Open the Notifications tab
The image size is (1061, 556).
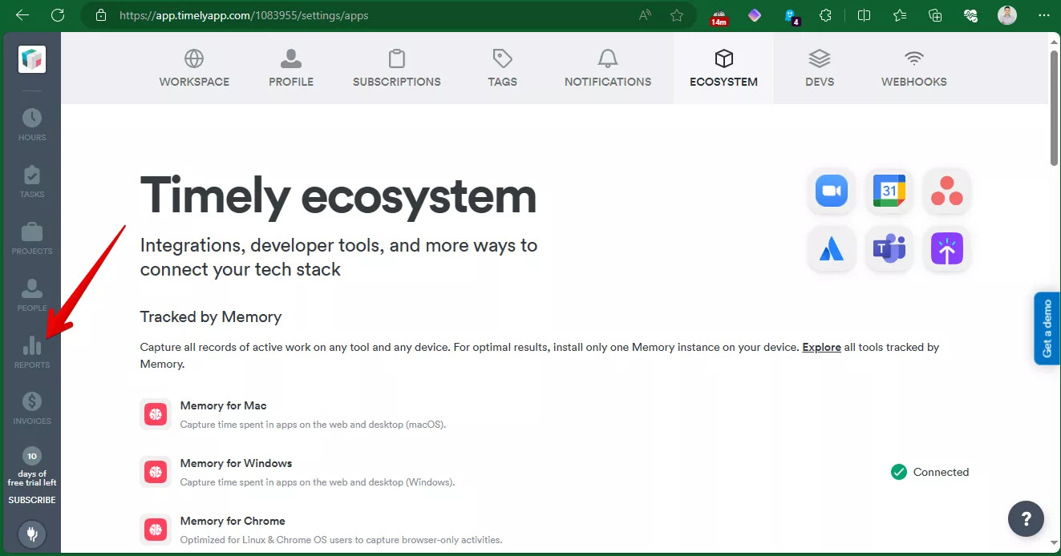(x=608, y=68)
